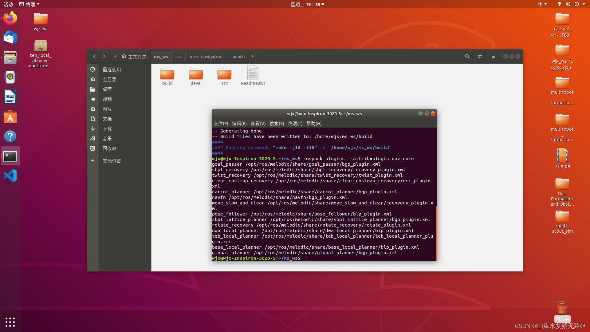The height and width of the screenshot is (332, 590).
Task: Open the 终端(T) terminal menu
Action: pyautogui.click(x=295, y=123)
